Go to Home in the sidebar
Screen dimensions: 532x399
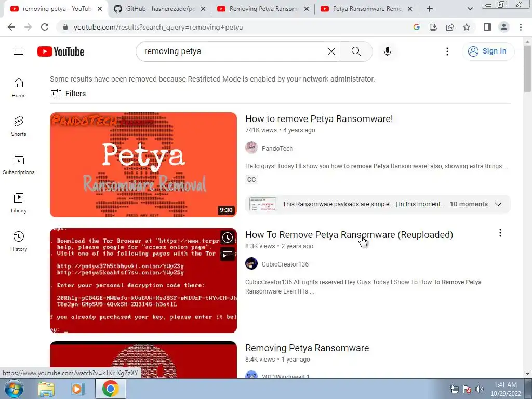click(19, 87)
